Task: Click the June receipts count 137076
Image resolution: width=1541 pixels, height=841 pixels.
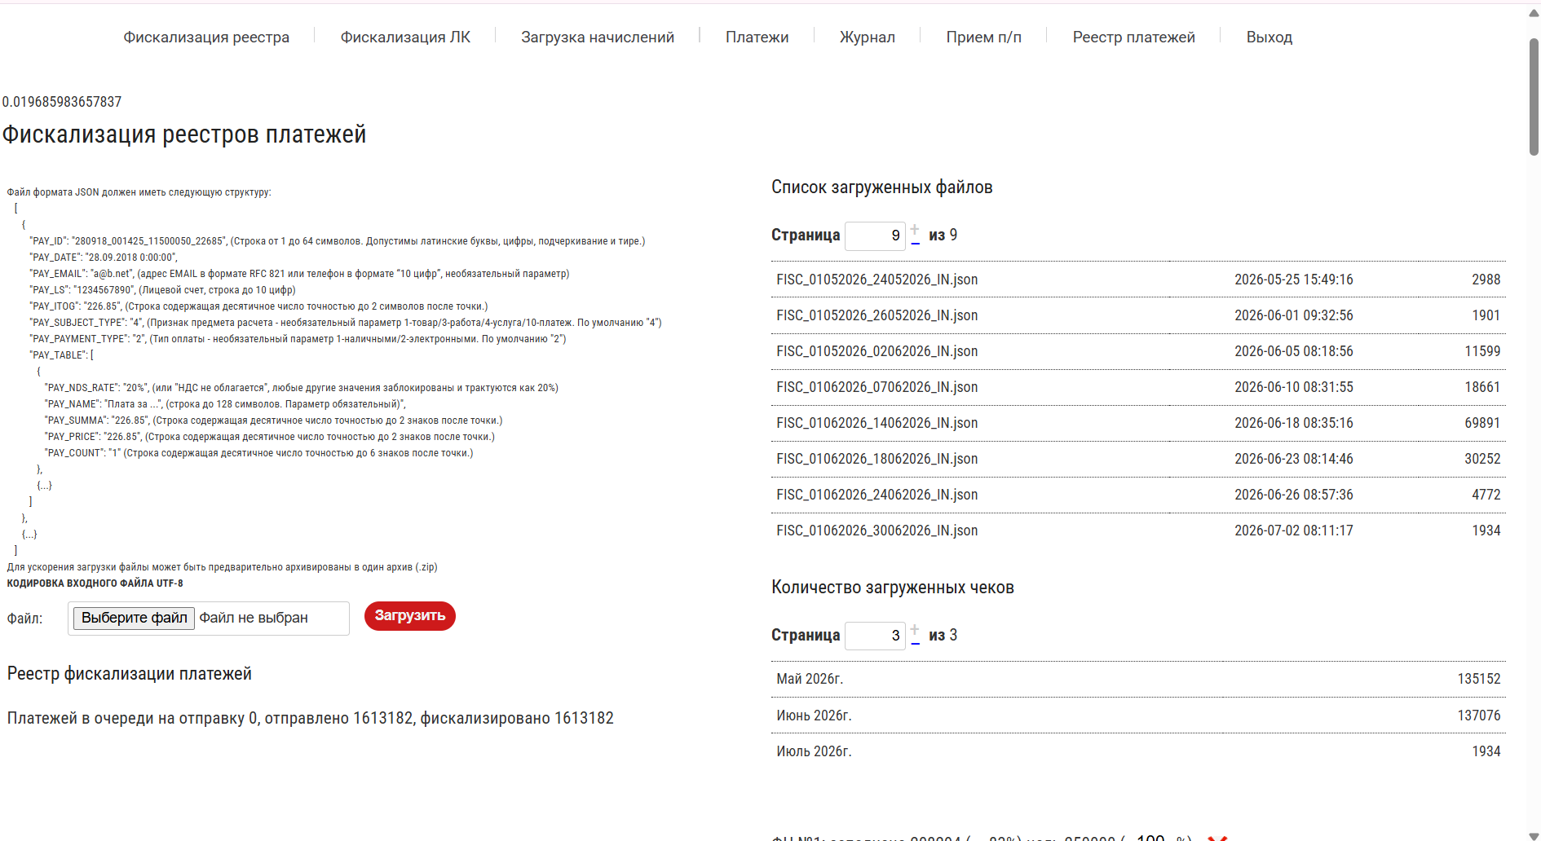Action: tap(1479, 716)
